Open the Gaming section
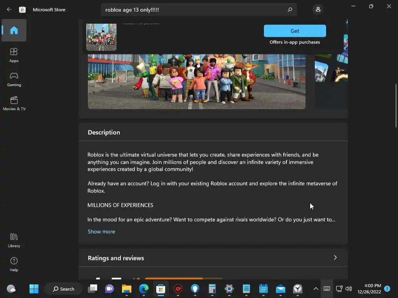The image size is (398, 298). click(x=14, y=79)
